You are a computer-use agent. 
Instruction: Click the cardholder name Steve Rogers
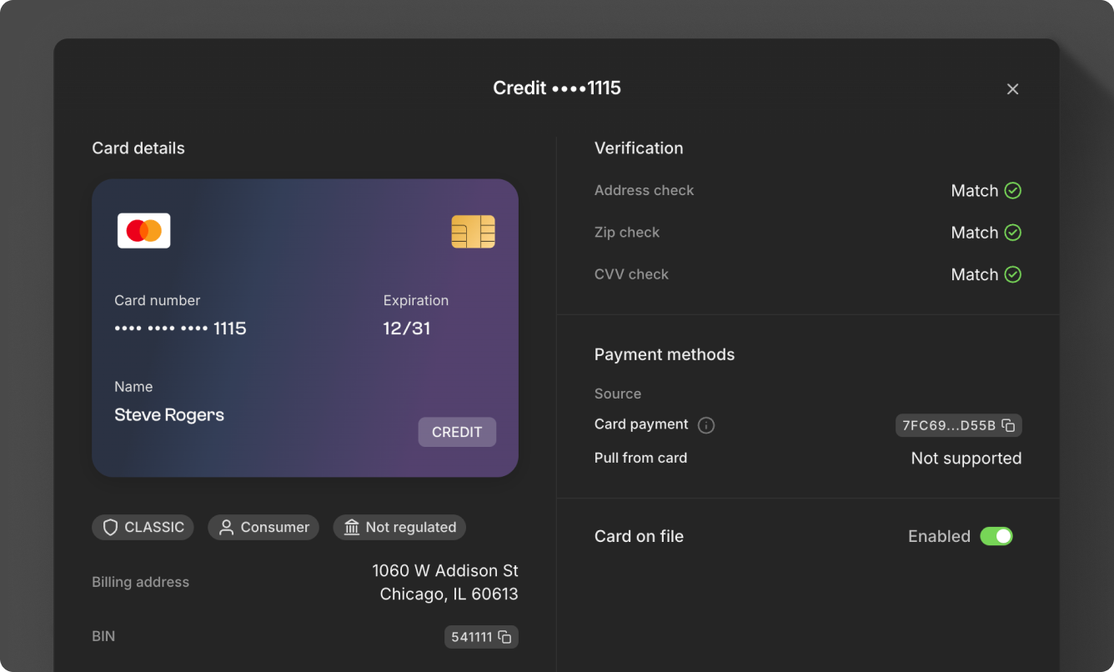pyautogui.click(x=169, y=414)
